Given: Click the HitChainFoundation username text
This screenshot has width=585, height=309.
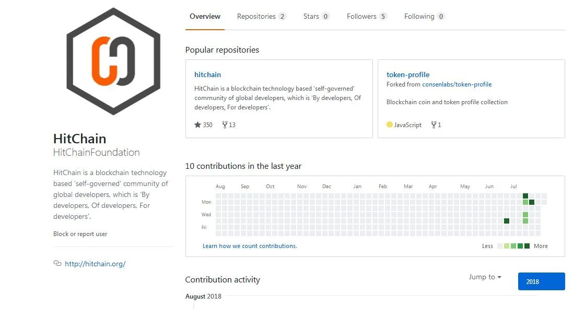Looking at the screenshot, I should point(96,152).
